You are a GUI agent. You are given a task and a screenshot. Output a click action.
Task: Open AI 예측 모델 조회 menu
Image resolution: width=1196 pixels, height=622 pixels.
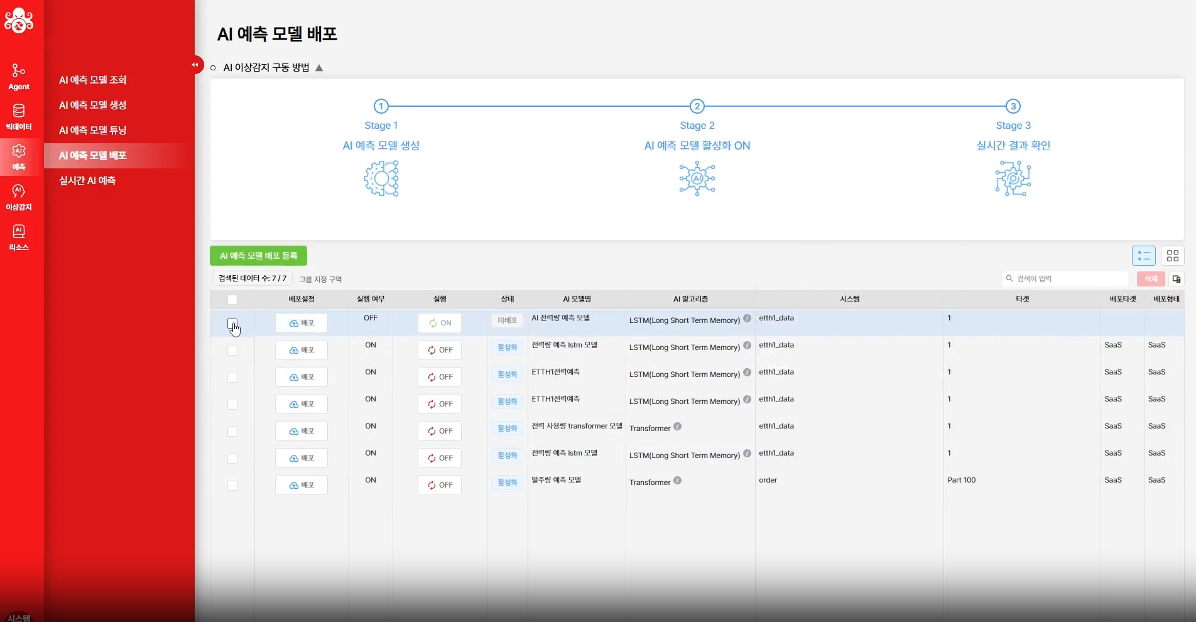point(93,80)
